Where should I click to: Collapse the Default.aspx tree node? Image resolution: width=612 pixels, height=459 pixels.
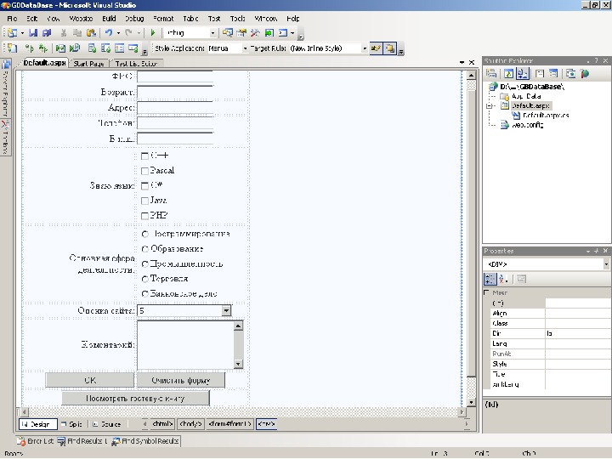click(x=488, y=106)
